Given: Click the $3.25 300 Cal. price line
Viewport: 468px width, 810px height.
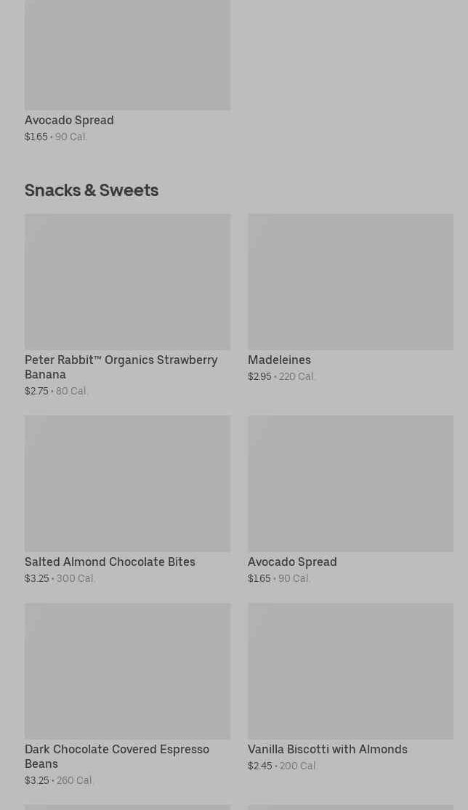Looking at the screenshot, I should (x=60, y=578).
